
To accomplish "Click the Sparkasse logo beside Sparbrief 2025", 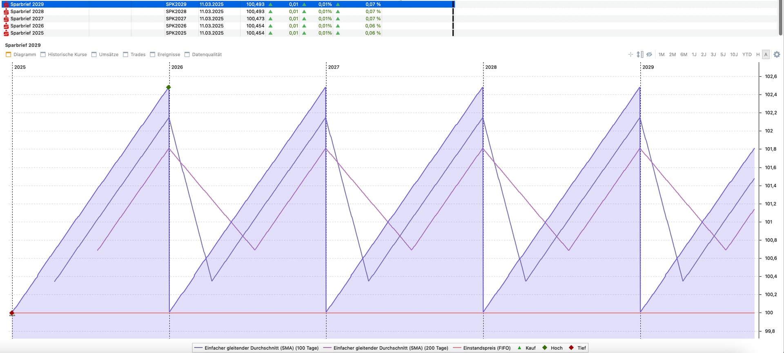I will click(x=6, y=33).
